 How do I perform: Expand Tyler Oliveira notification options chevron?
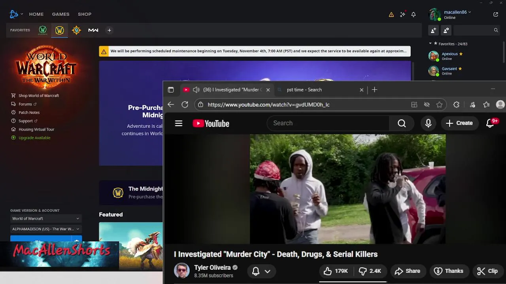click(x=268, y=271)
